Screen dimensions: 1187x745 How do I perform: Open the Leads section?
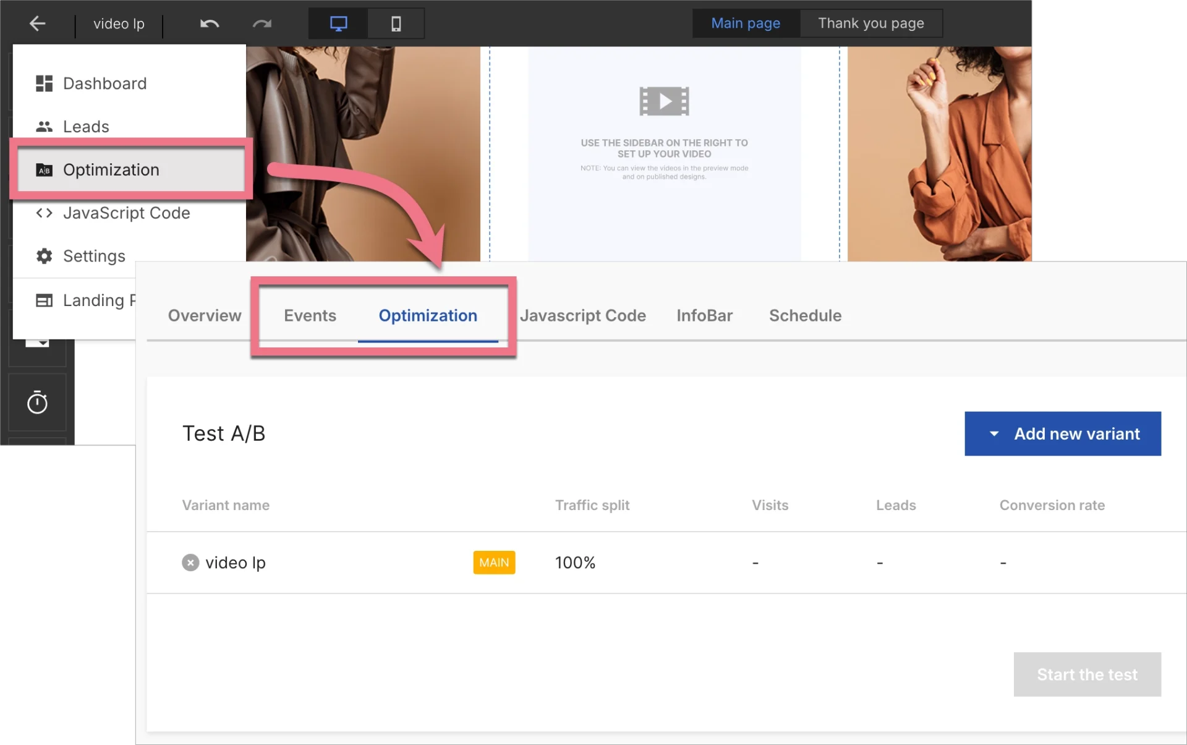(x=85, y=126)
